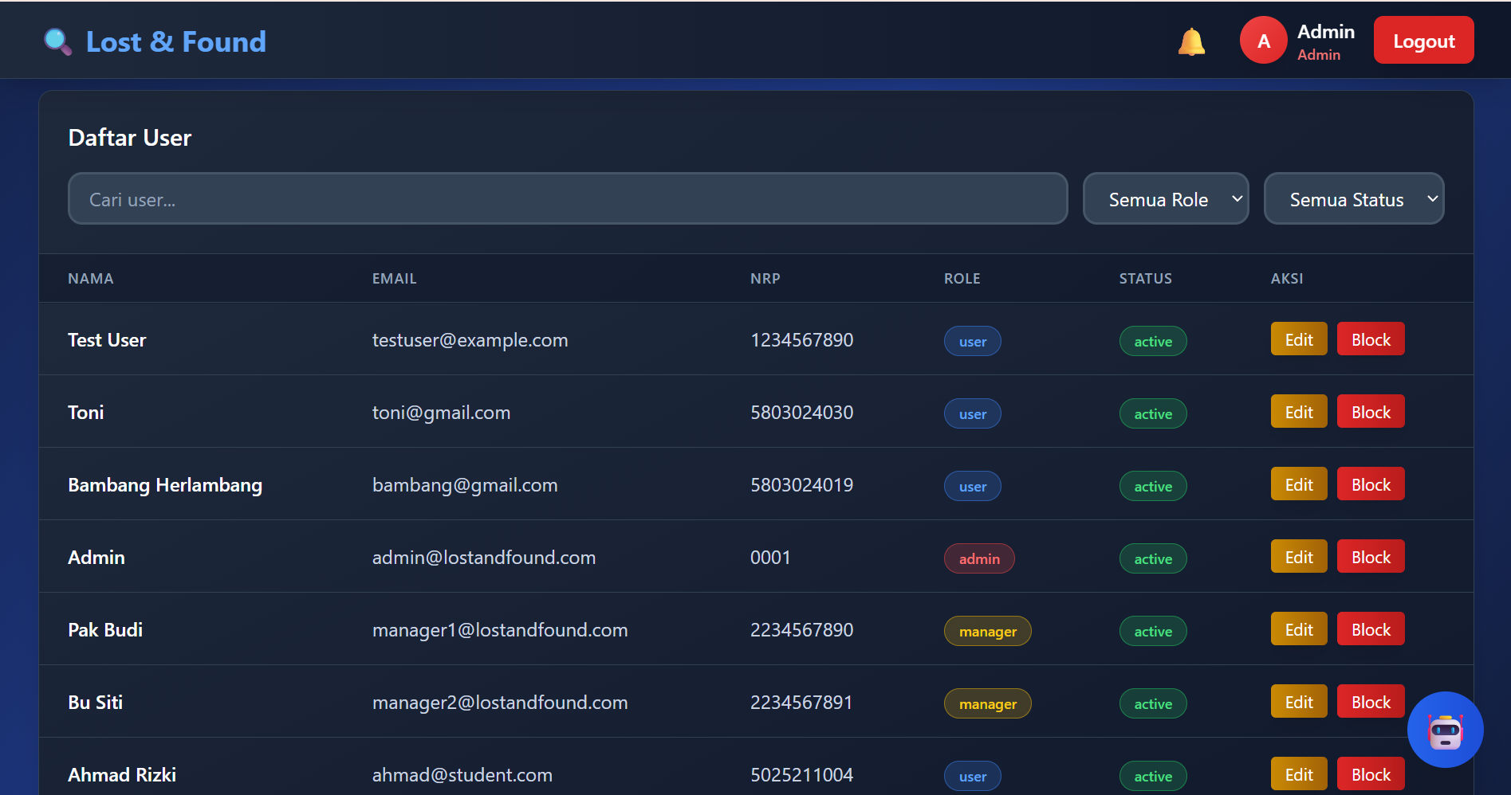
Task: Click the magnifying glass logo icon
Action: point(57,41)
